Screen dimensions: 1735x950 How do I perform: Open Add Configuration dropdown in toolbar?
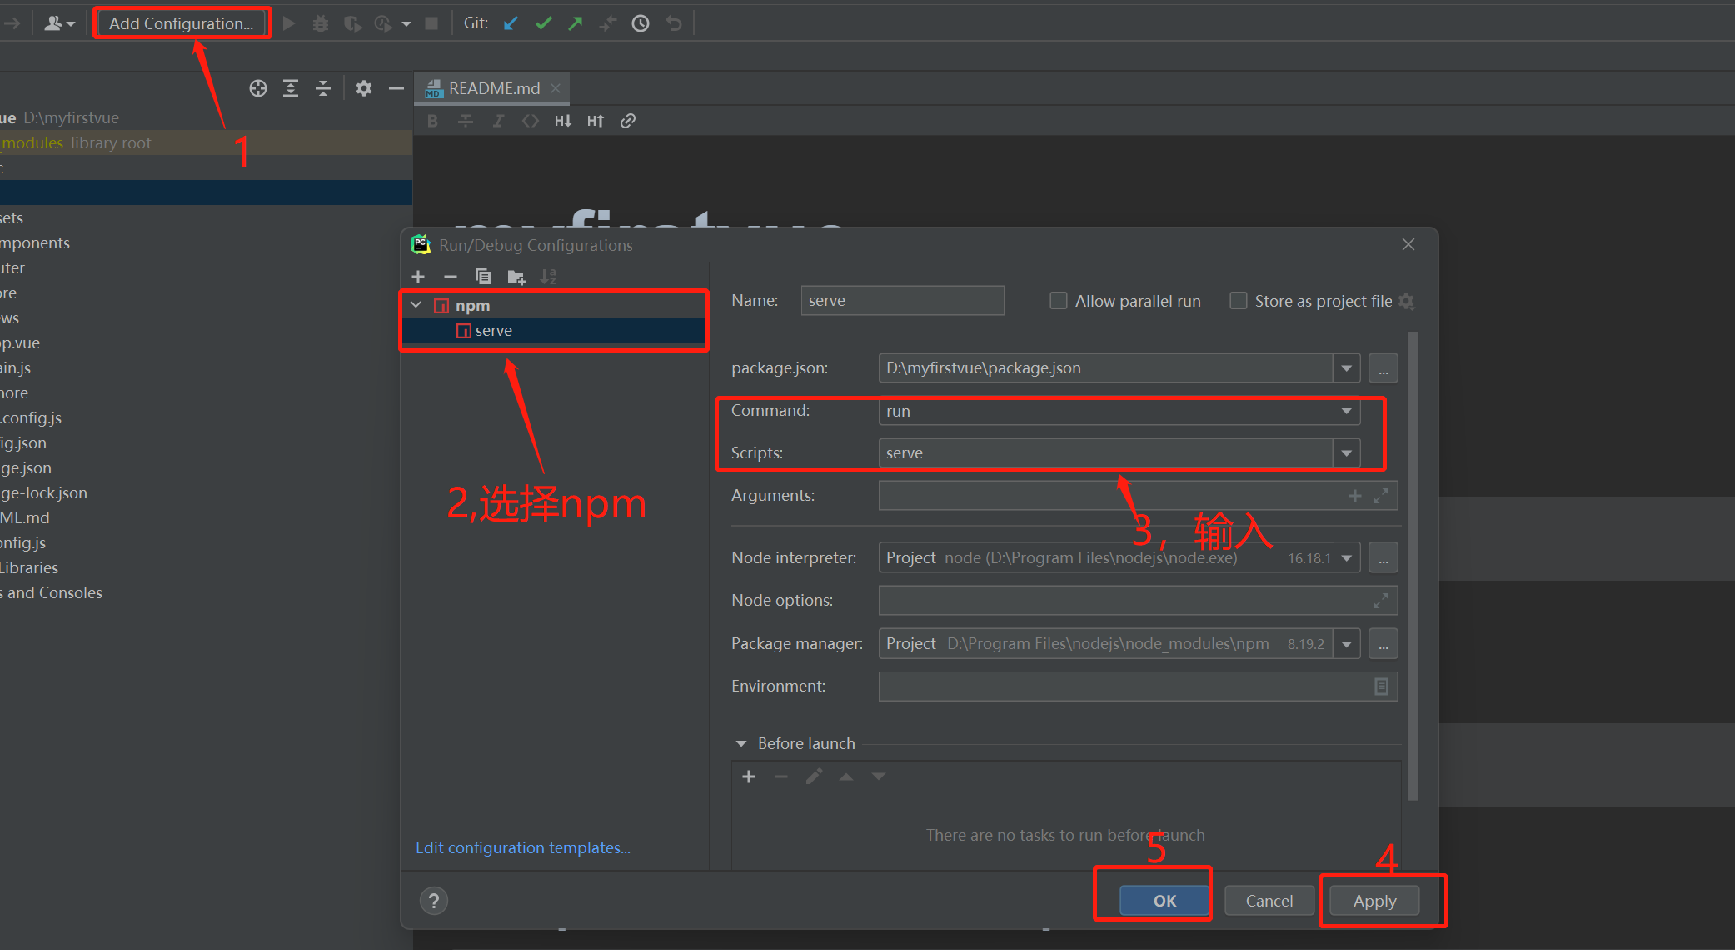point(182,23)
